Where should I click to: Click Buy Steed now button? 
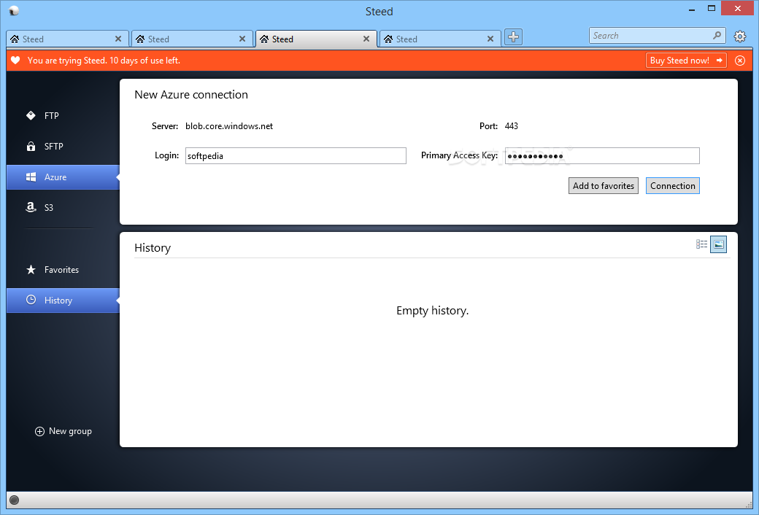click(686, 61)
